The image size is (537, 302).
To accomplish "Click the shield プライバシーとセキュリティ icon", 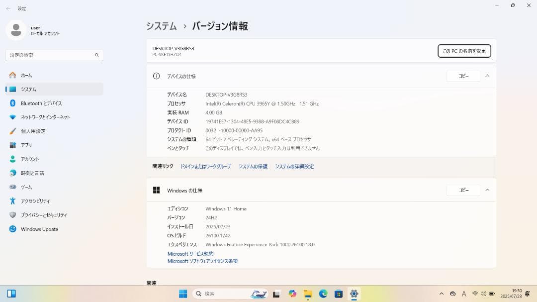I will (12, 215).
